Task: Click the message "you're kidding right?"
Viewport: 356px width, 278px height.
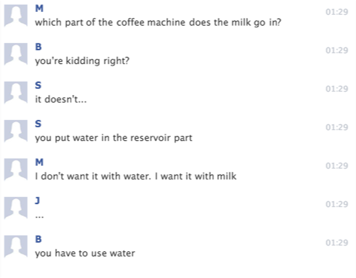Action: 82,61
